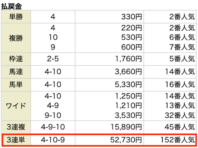198x148 pixels.
Task: Select the 馬単 row label
Action: (x=16, y=85)
